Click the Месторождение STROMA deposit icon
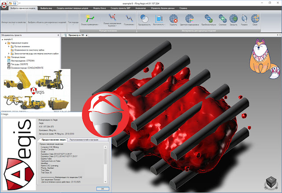 pyautogui.click(x=9, y=61)
